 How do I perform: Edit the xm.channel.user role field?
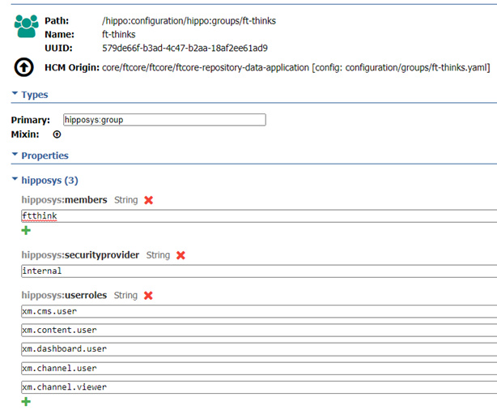[259, 369]
